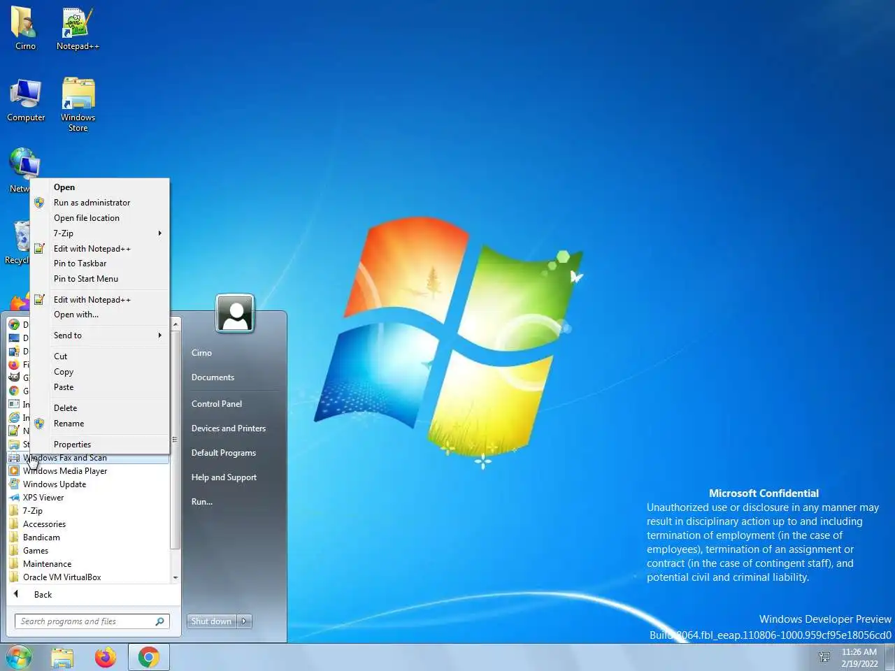Expand the Games folder
The height and width of the screenshot is (671, 895).
(88, 551)
